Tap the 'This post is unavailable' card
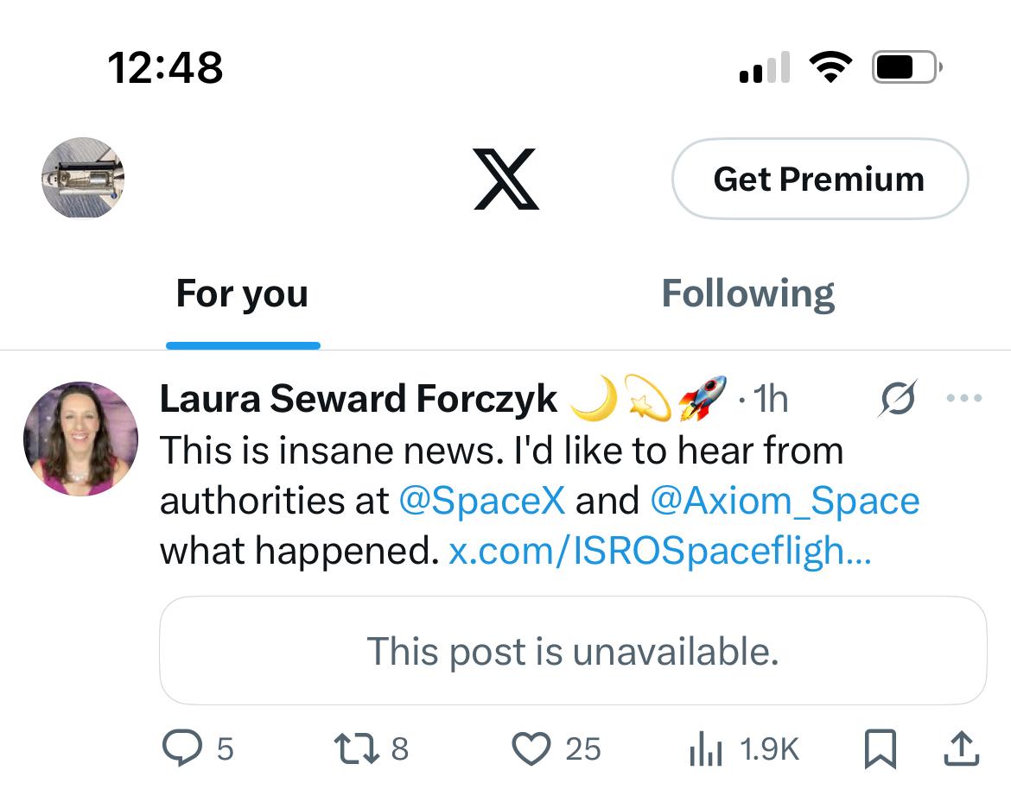This screenshot has height=802, width=1011. [573, 651]
